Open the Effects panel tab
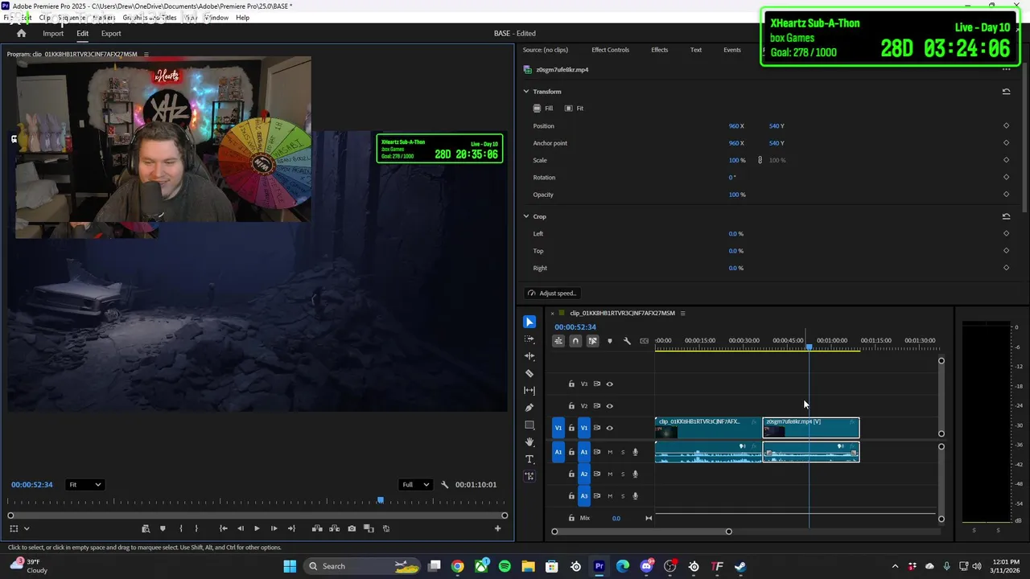The image size is (1030, 579). point(660,50)
